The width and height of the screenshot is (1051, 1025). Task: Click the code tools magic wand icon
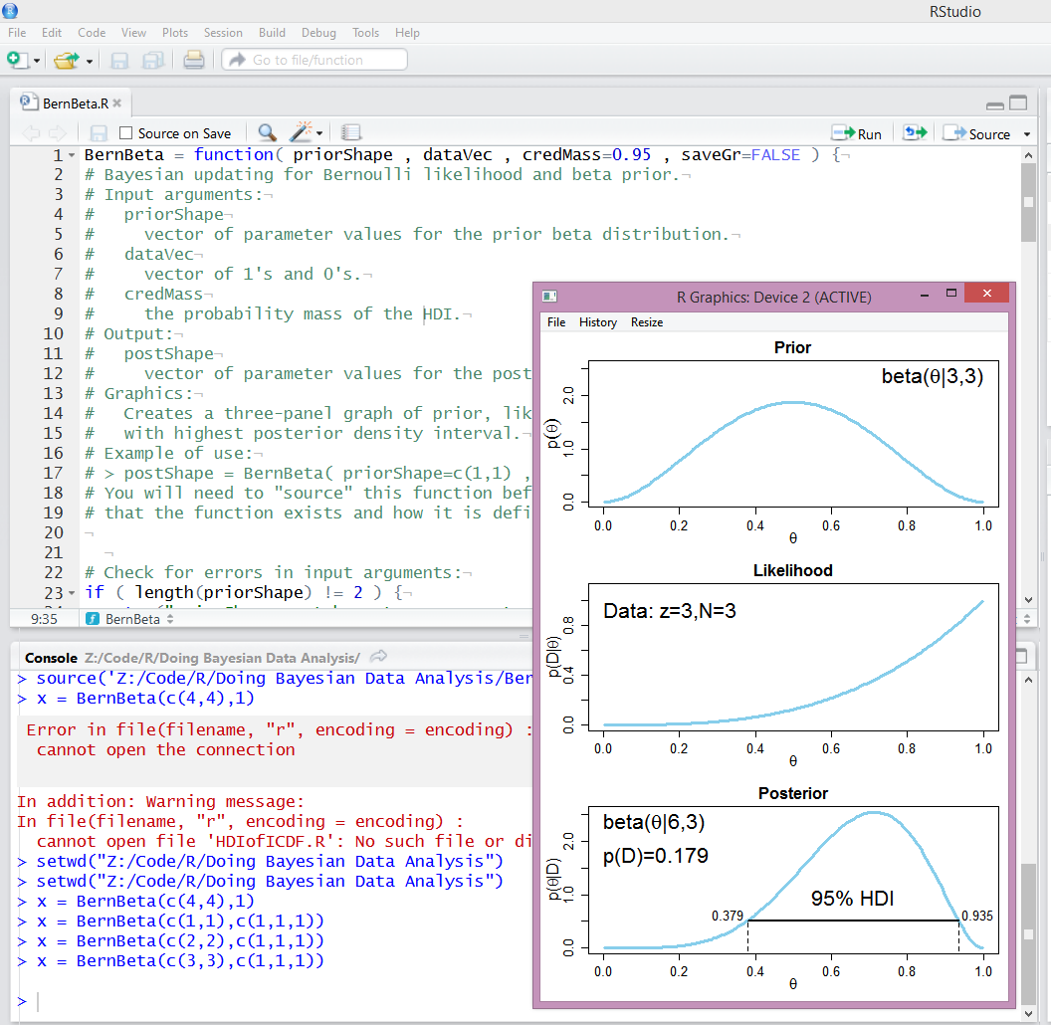click(x=301, y=133)
